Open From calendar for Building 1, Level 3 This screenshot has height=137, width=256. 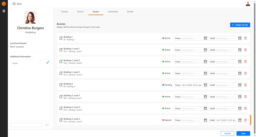click(x=205, y=73)
